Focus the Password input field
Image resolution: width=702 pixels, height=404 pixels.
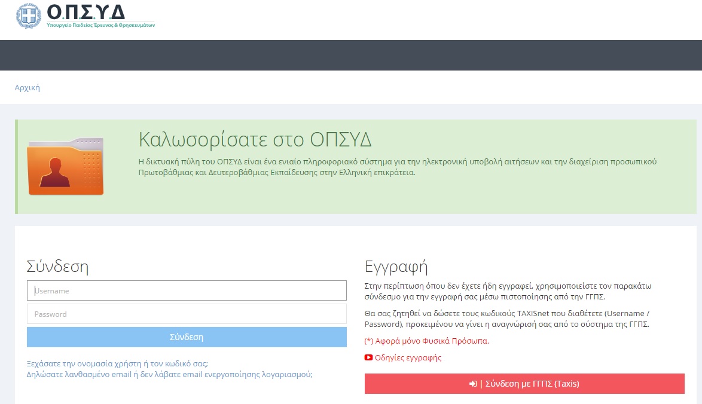(187, 314)
